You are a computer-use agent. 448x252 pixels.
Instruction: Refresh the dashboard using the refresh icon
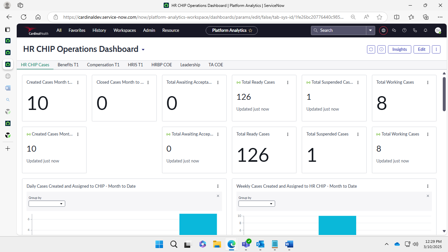(371, 49)
